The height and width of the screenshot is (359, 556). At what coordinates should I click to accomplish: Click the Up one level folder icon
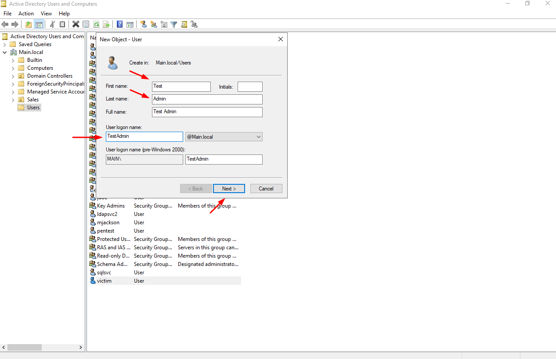29,25
